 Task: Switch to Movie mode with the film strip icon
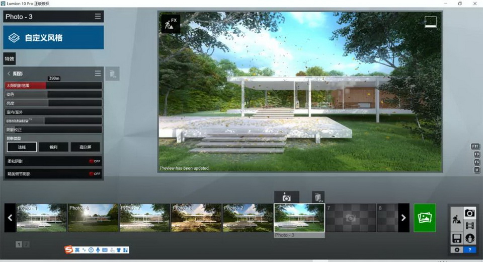pos(470,226)
